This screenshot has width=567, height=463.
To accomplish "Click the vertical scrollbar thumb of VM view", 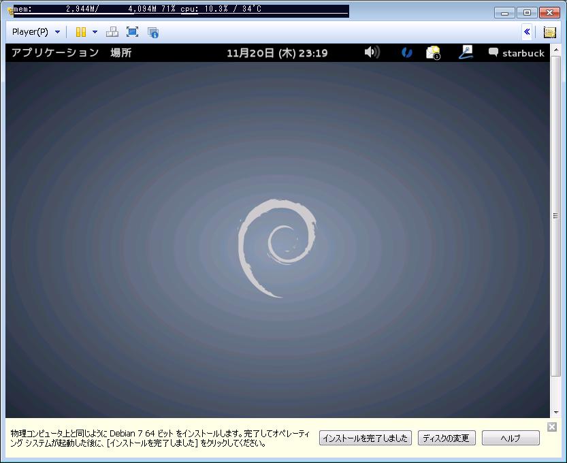I will pos(555,216).
